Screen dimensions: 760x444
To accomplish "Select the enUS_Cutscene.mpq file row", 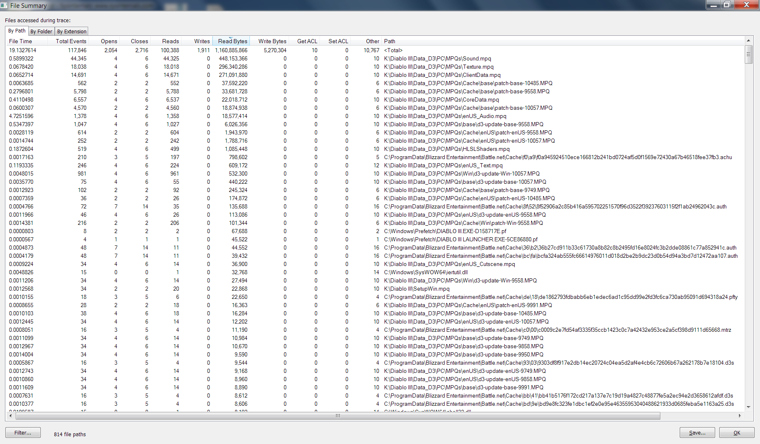I will tap(375, 264).
